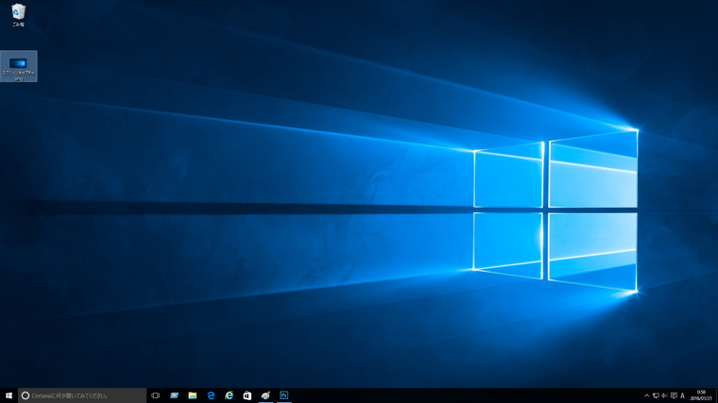Viewport: 718px width, 403px height.
Task: Click the Show desktop sliver at the taskbar end
Action: point(716,395)
